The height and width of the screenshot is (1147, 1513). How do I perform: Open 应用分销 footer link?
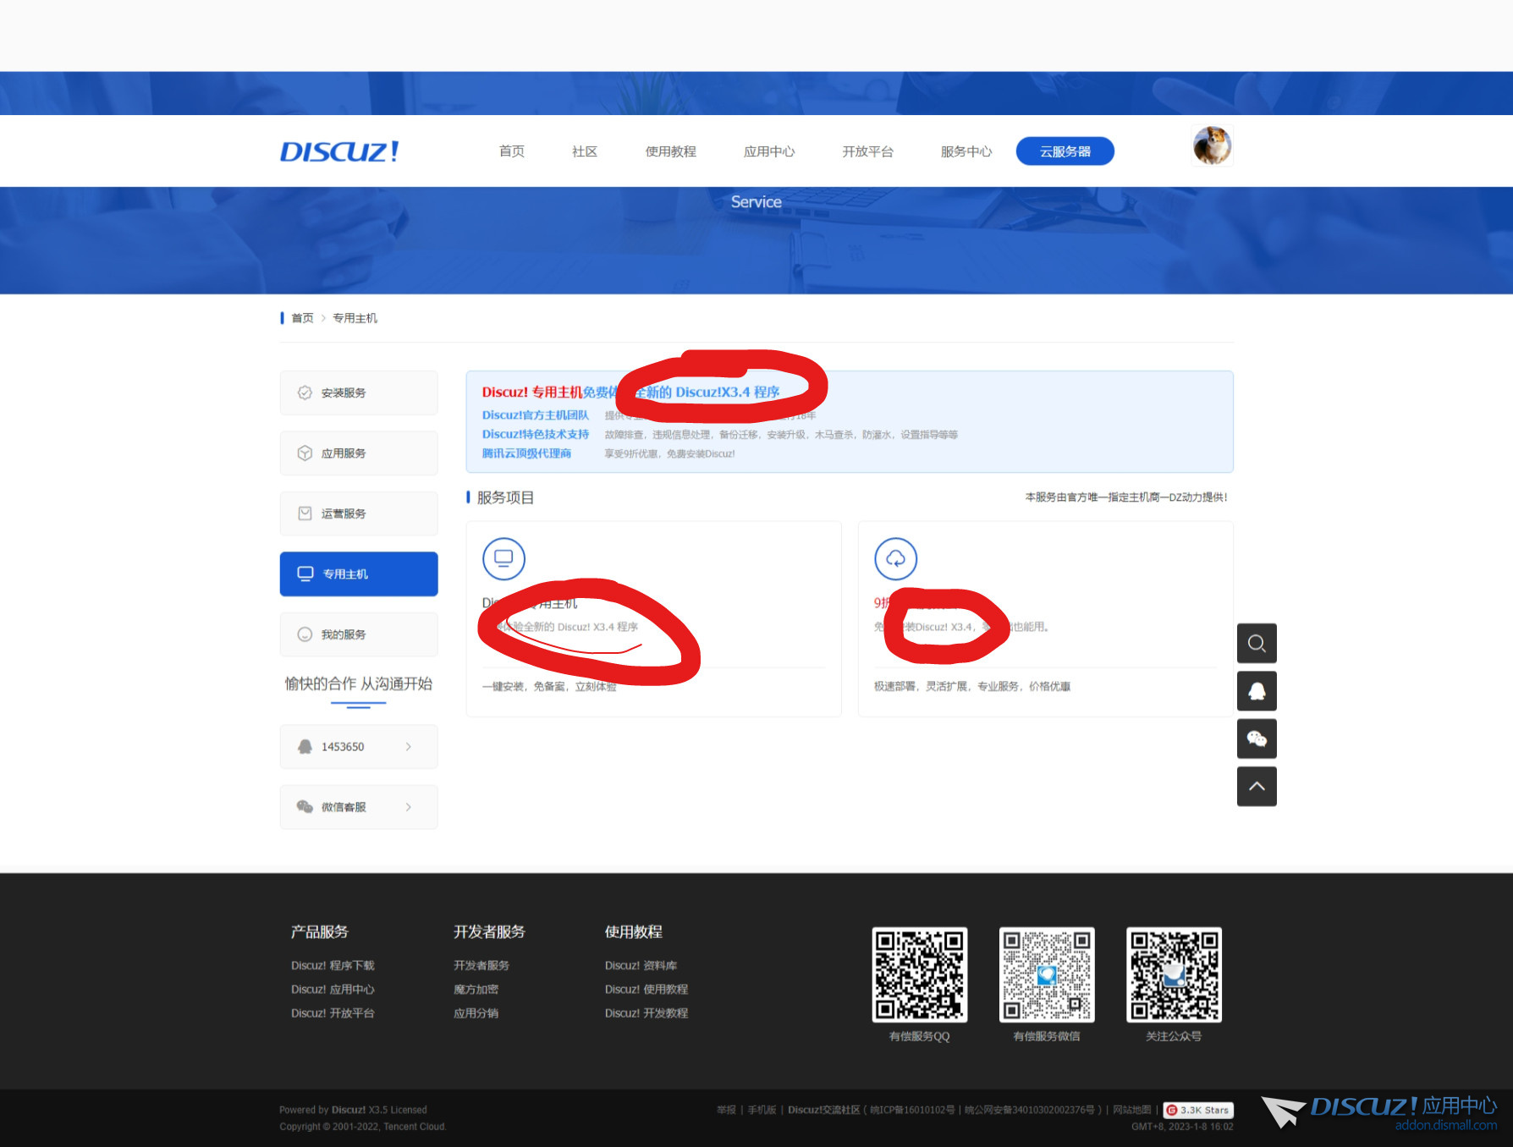pos(476,1013)
